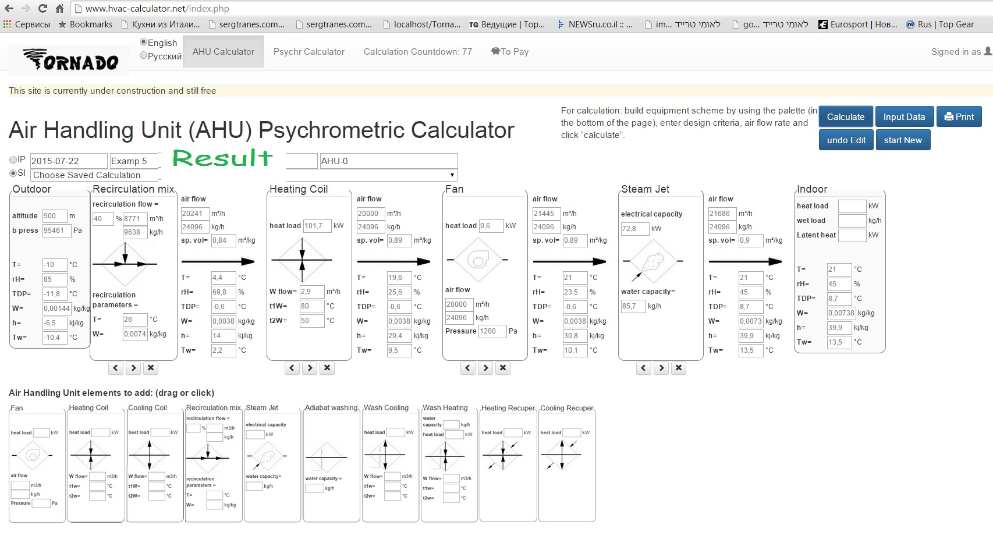Click the Print button
The image size is (993, 539).
[x=959, y=116]
